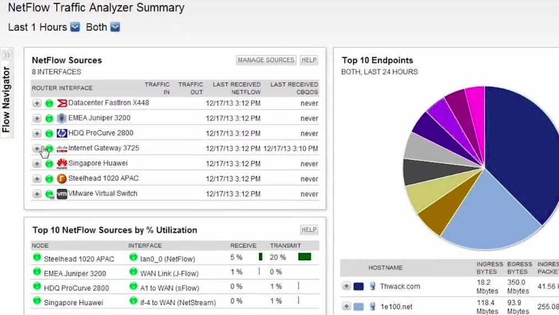Expand the Singapore Huawei row
The image size is (559, 315).
37,164
